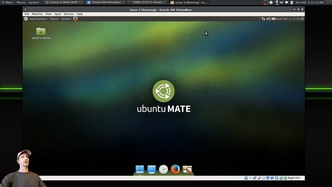Click host panel clock Sun Feb 5
This screenshot has width=332, height=187.
pos(309,2)
